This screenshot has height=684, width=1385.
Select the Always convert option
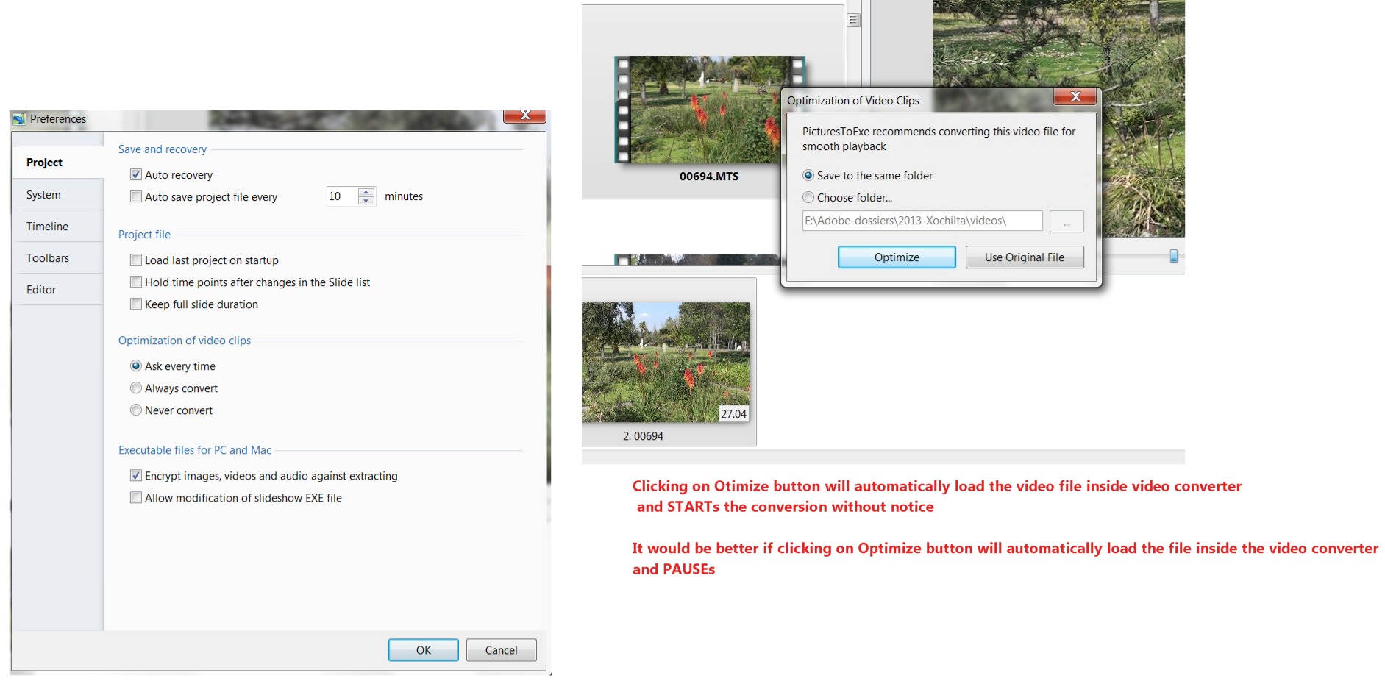click(136, 388)
